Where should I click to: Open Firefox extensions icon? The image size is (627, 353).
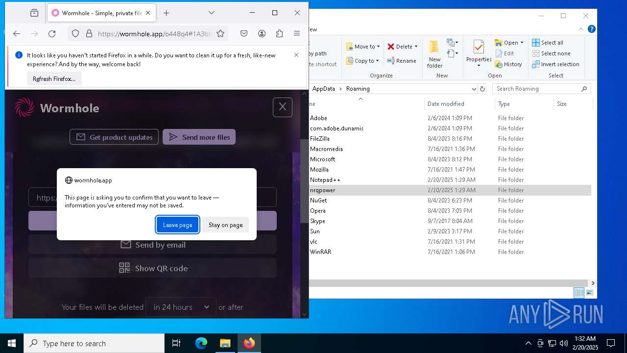point(279,33)
